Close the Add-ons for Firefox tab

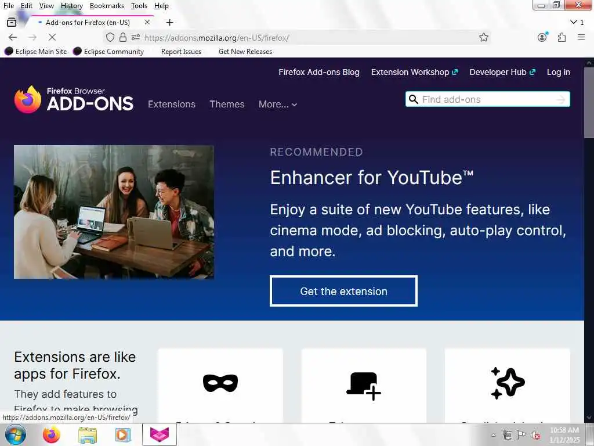point(147,23)
